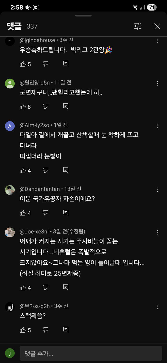Toggle dislike on @Dandantantan's comment
Screen dimensions: 167x363
pos(46,213)
